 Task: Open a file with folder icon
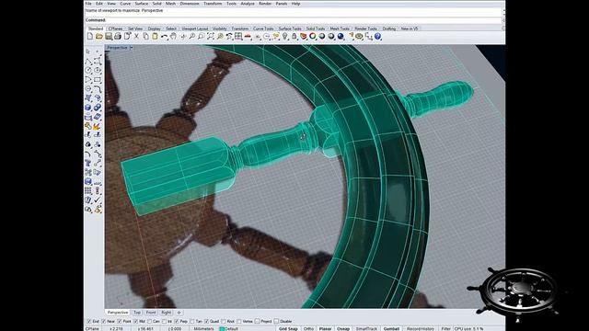pos(99,37)
